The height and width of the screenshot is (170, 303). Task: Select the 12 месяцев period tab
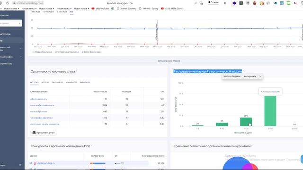[48, 12]
